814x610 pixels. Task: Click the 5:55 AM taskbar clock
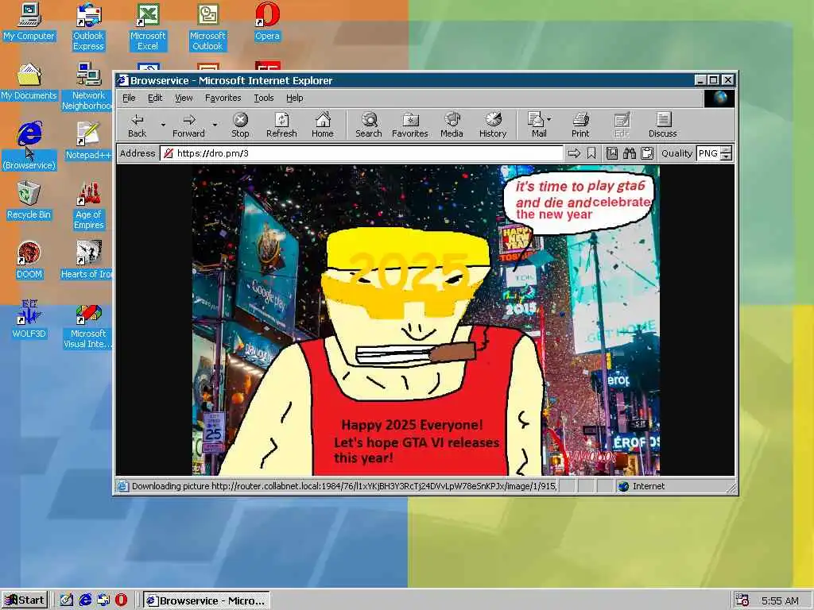click(x=780, y=600)
